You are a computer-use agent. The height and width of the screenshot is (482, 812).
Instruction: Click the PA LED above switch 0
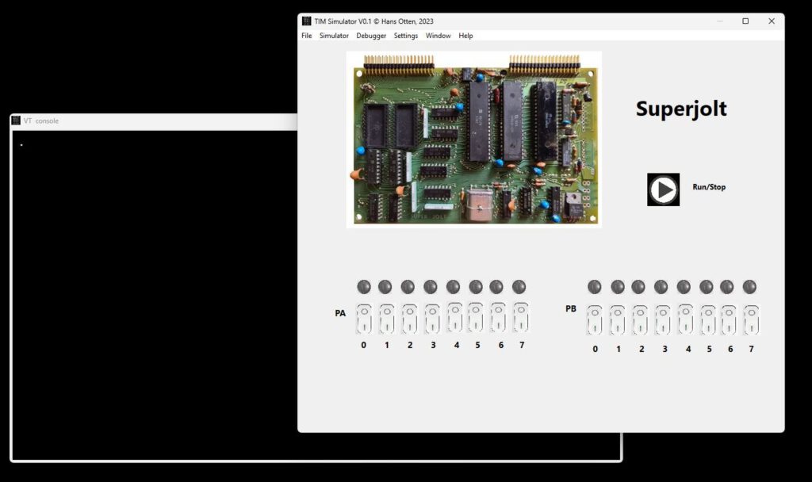(x=364, y=287)
